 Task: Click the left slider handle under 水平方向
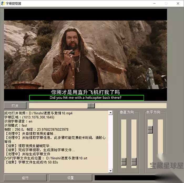(150, 129)
